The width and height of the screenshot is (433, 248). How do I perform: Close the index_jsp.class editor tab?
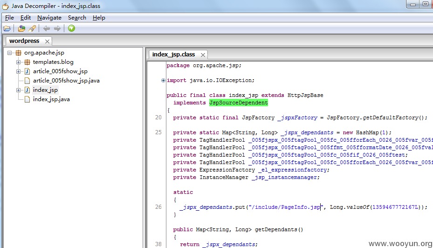click(203, 55)
